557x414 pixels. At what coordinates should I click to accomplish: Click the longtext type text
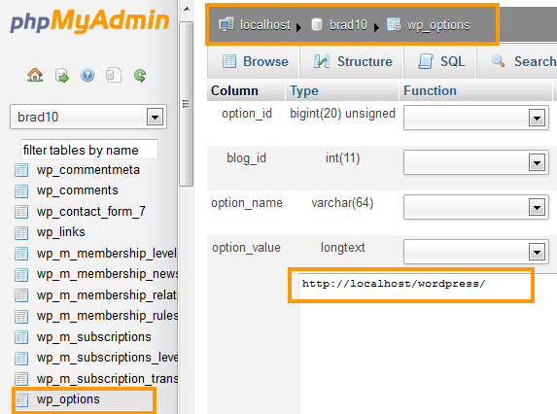(x=342, y=248)
